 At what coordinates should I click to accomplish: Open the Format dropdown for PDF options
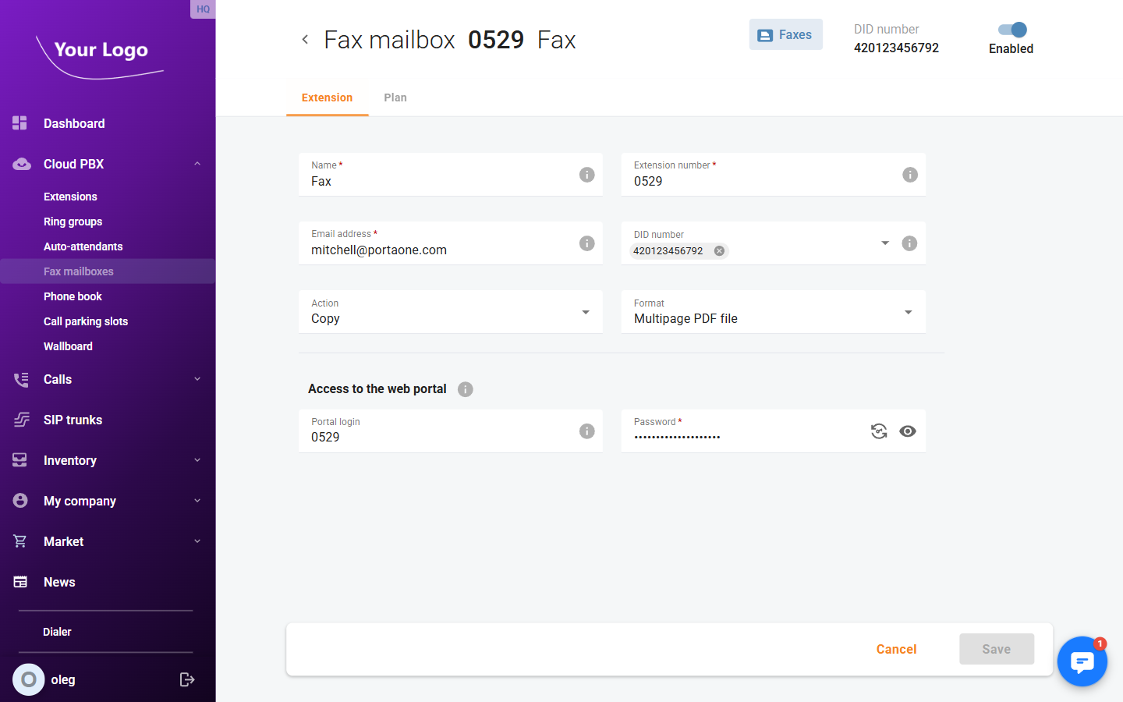[907, 311]
